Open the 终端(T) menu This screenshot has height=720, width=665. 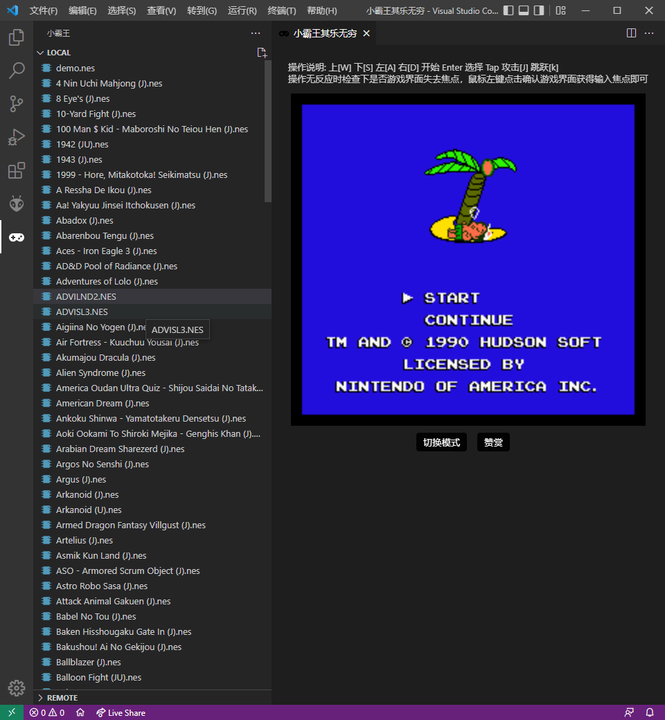click(282, 10)
